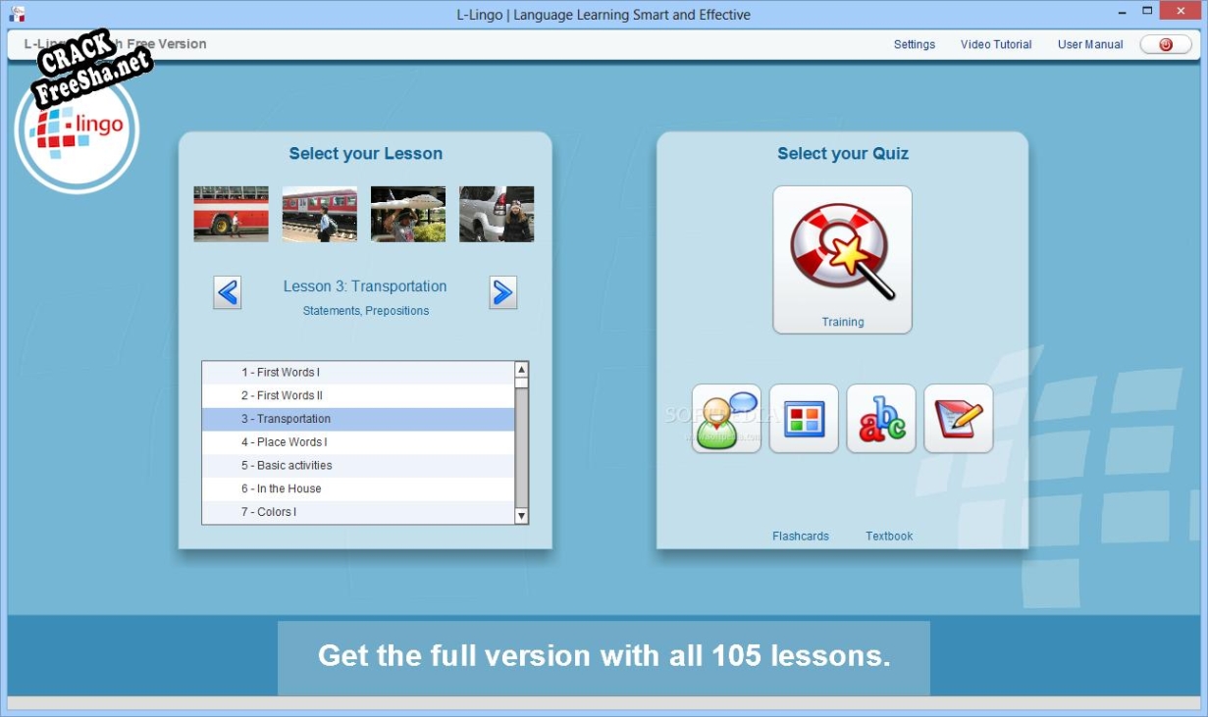The image size is (1208, 717).
Task: Open the notepad and pencil writing quiz
Action: tap(959, 419)
